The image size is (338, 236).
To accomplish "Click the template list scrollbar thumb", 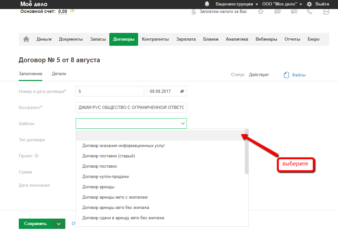I will pos(246,152).
